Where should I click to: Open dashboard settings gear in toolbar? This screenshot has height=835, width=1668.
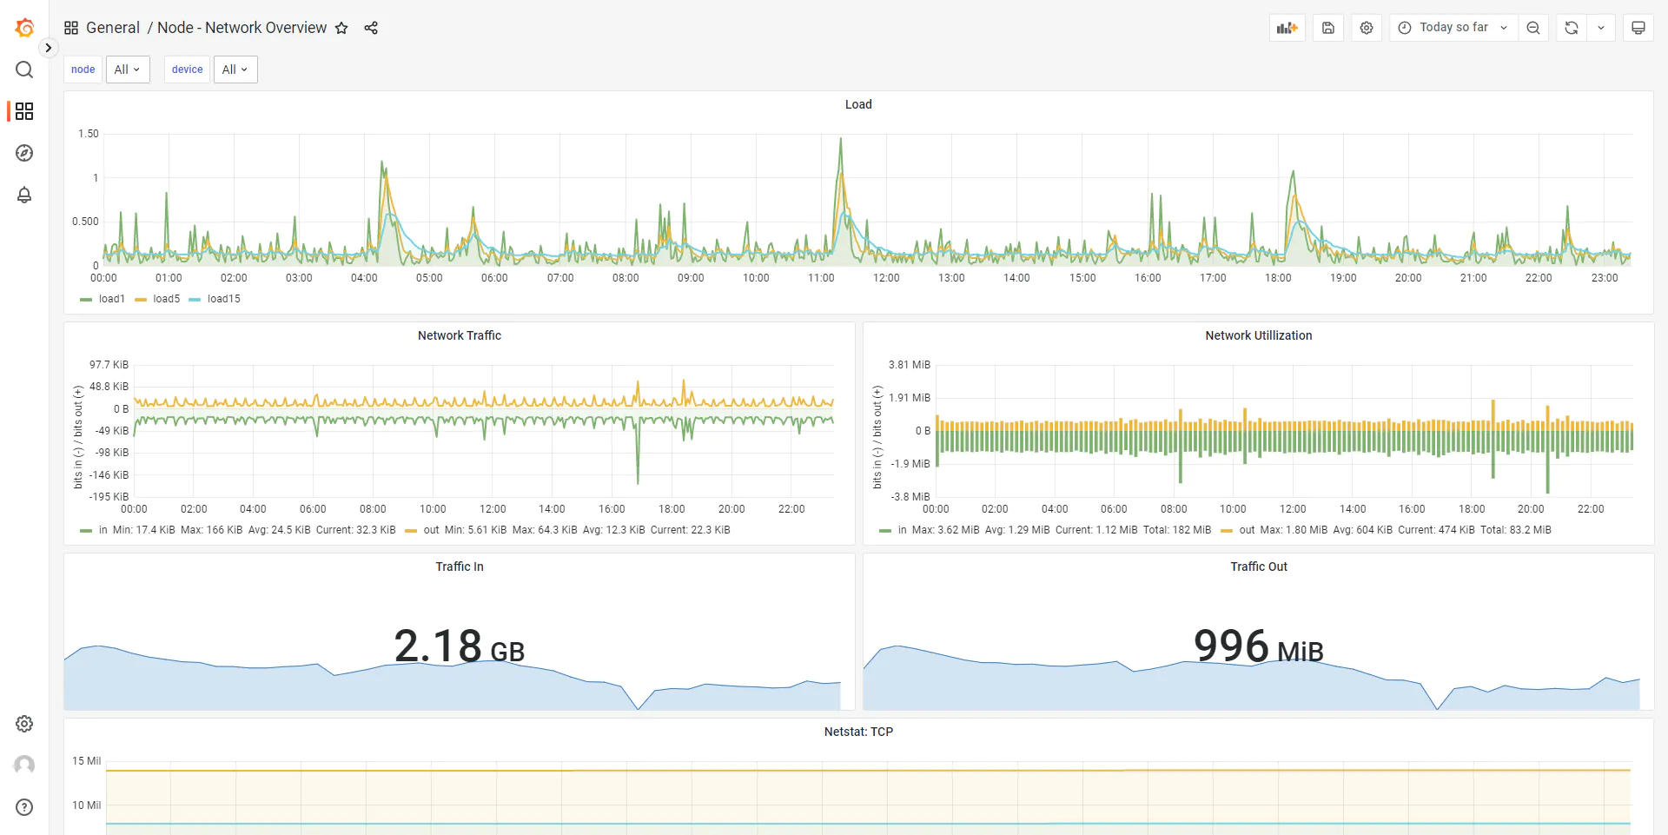tap(1367, 28)
